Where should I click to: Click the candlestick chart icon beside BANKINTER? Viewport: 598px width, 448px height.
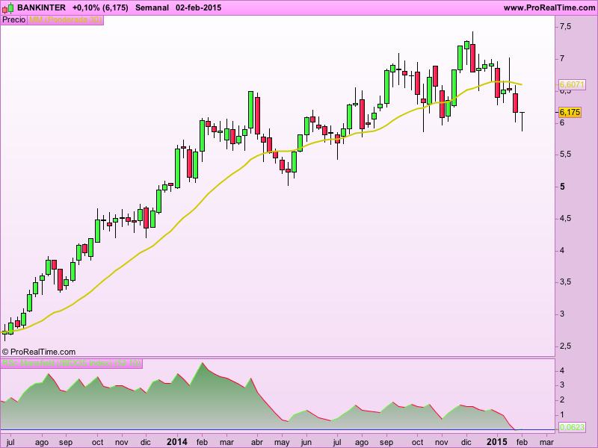click(x=8, y=7)
